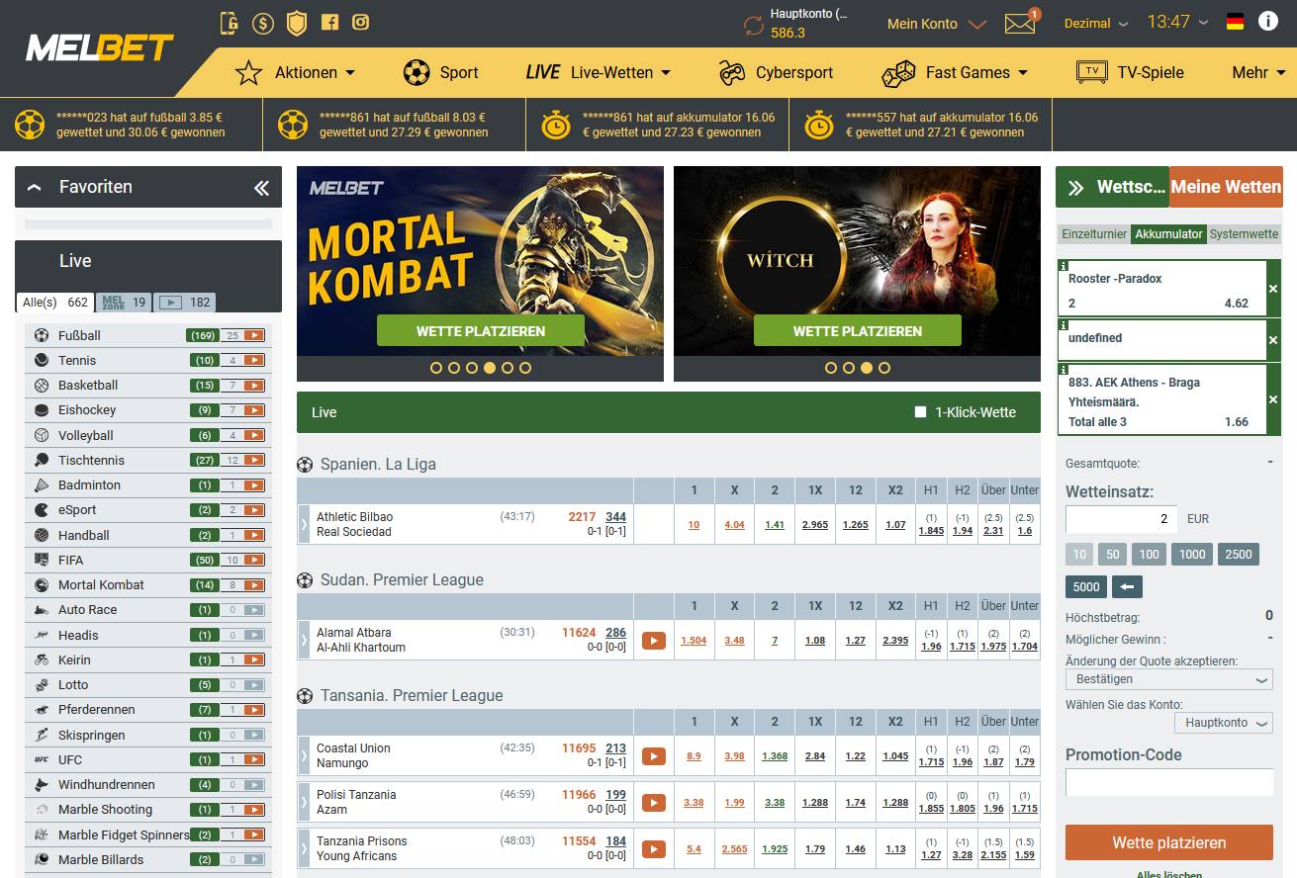Click the Promotion-Code input field
1297x878 pixels.
pyautogui.click(x=1168, y=783)
